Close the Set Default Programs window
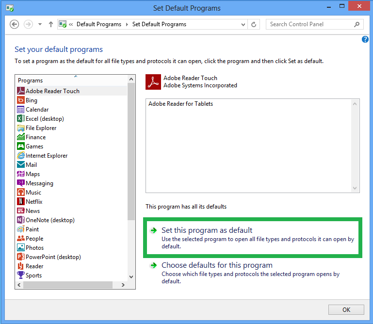Screen dimensions: 373x324 [359, 6]
